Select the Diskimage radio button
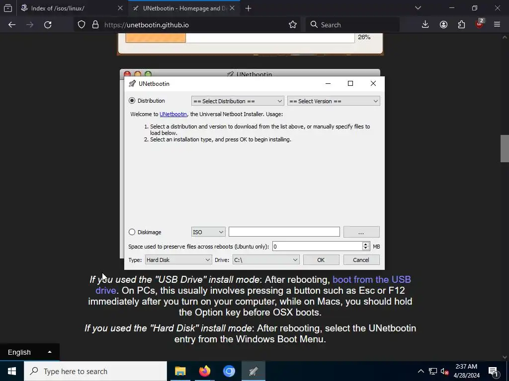Screen dimensions: 509x381 tap(132, 232)
